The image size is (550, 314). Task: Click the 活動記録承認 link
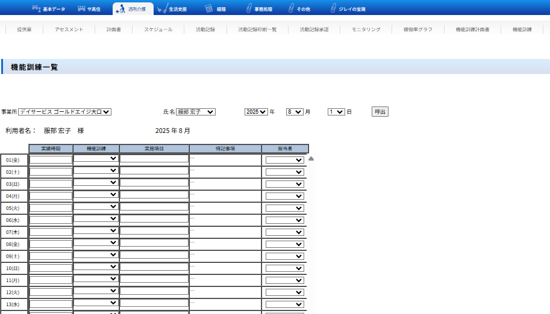pyautogui.click(x=314, y=29)
